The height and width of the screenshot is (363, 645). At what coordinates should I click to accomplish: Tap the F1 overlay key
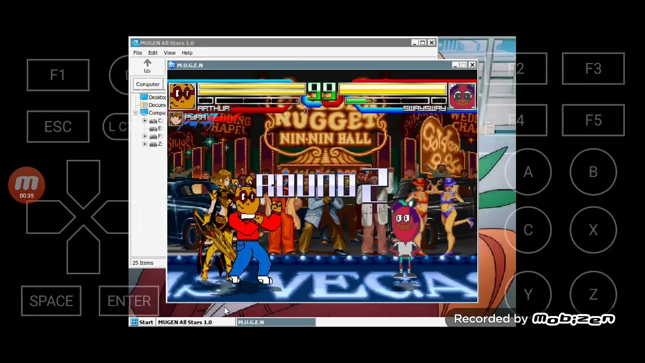58,75
